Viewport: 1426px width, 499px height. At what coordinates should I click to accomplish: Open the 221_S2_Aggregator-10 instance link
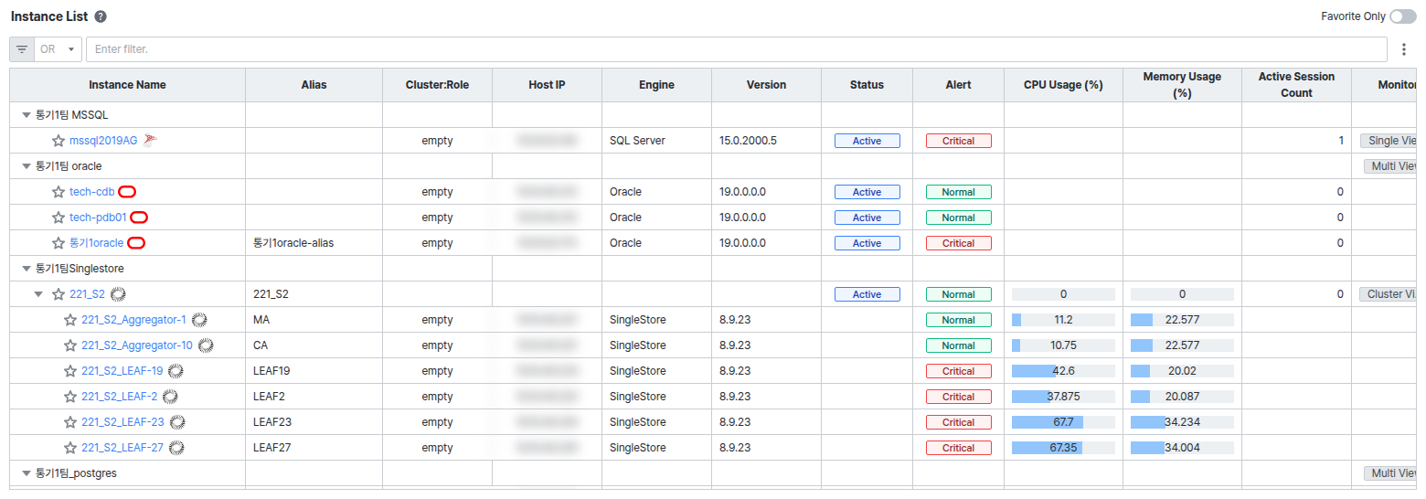137,345
